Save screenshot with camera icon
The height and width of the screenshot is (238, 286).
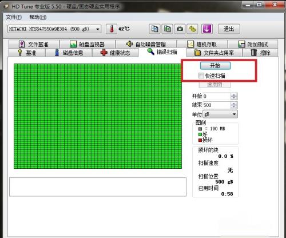pos(180,29)
